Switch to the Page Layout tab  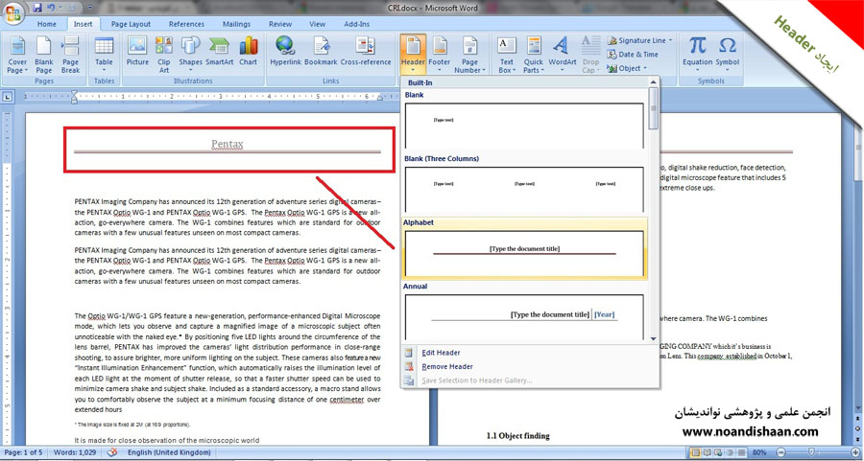point(131,24)
